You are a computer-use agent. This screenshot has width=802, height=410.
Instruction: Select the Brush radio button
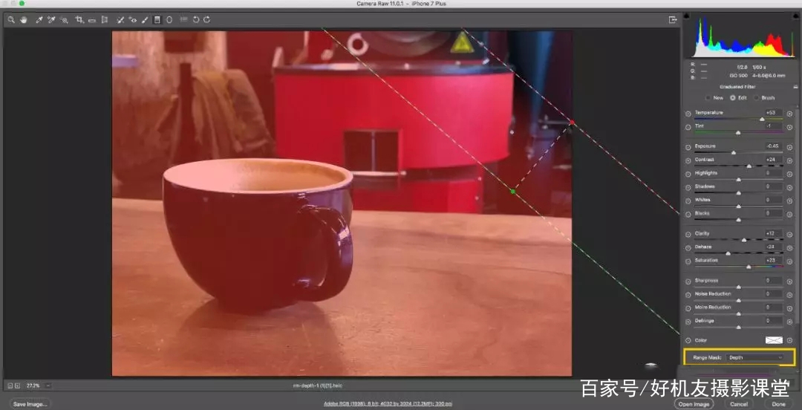tap(756, 98)
